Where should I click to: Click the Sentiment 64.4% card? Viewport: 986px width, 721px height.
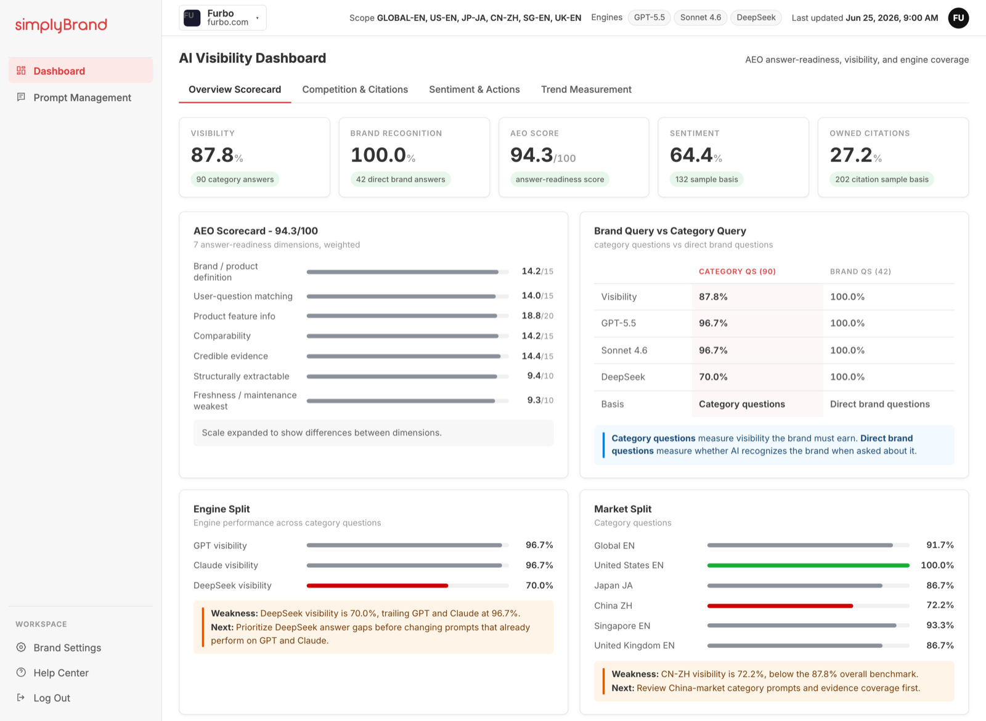pos(733,158)
